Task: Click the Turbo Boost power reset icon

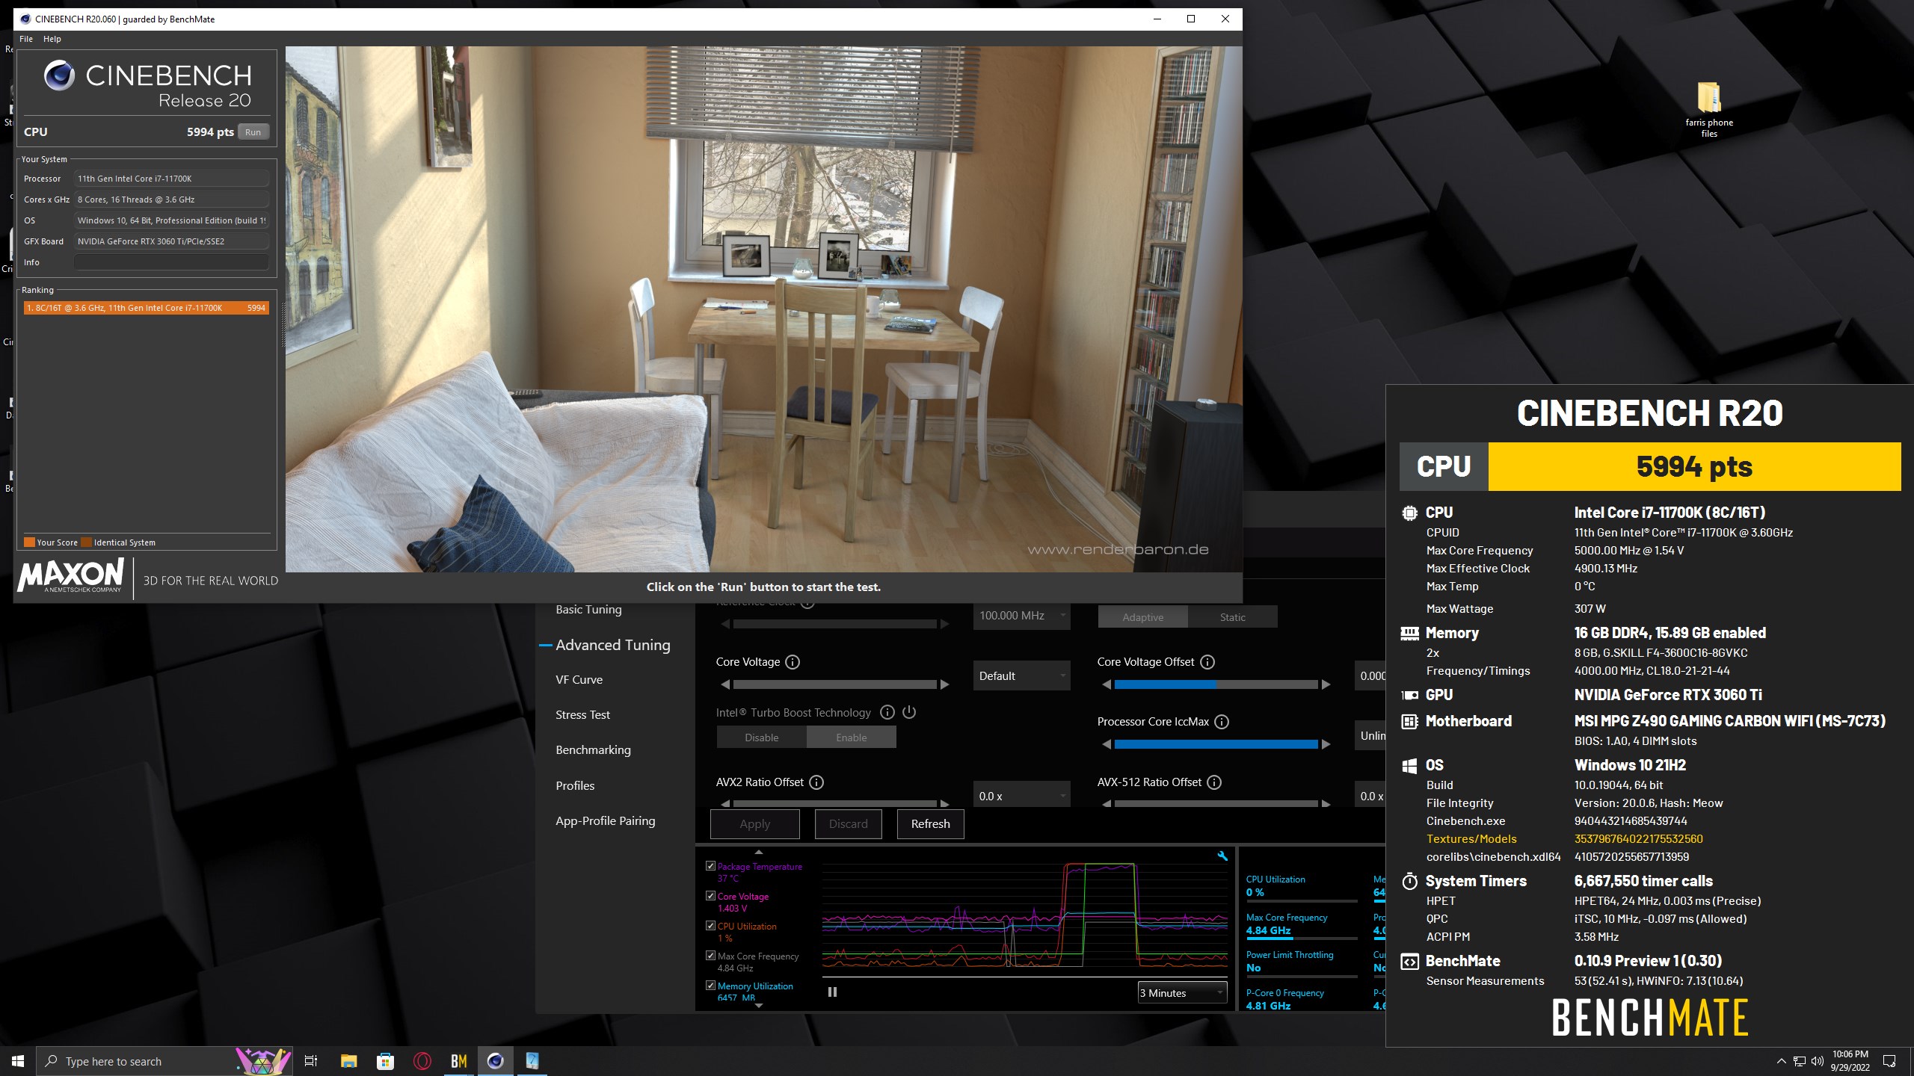Action: tap(909, 712)
